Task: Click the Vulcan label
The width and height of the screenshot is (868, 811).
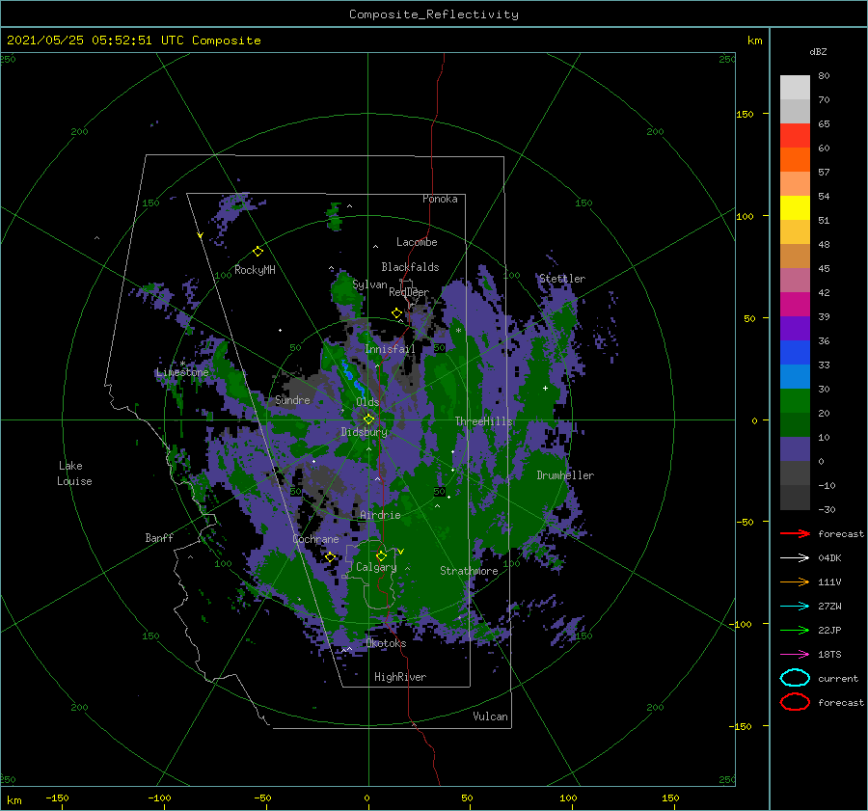Action: pyautogui.click(x=491, y=716)
